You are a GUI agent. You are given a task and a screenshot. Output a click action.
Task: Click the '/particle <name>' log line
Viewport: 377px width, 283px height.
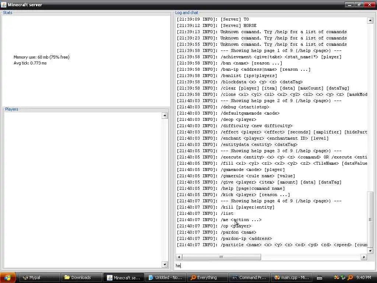[x=272, y=245]
